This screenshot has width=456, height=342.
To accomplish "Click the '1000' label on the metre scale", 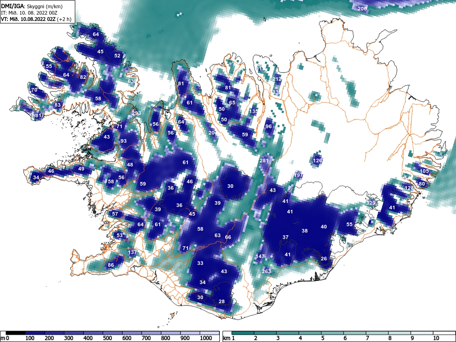I will [x=206, y=338].
